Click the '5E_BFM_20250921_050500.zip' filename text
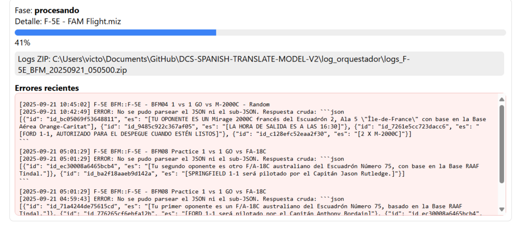 point(73,70)
